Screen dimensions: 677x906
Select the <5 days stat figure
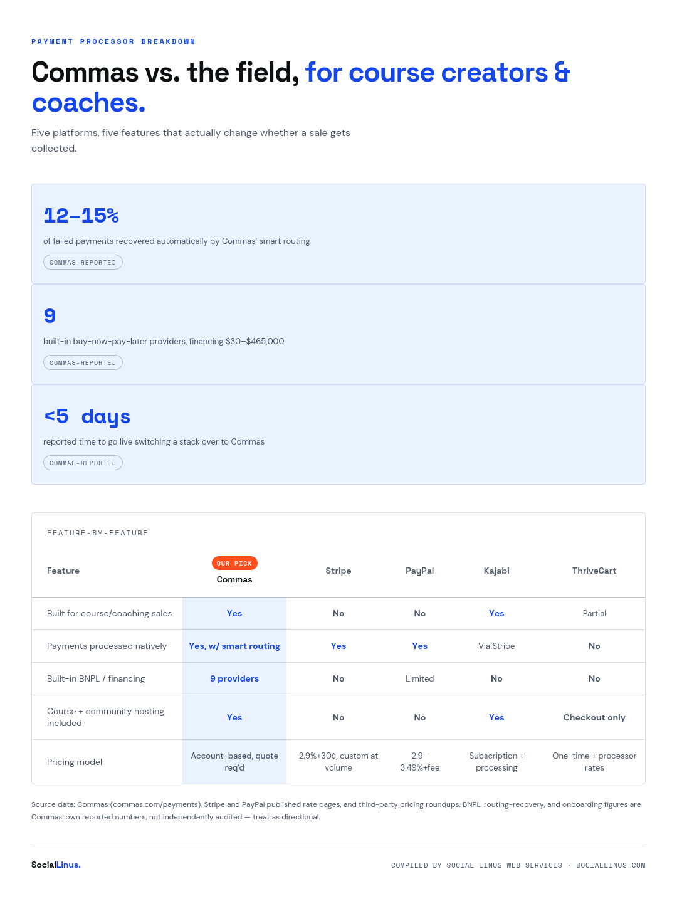point(87,416)
